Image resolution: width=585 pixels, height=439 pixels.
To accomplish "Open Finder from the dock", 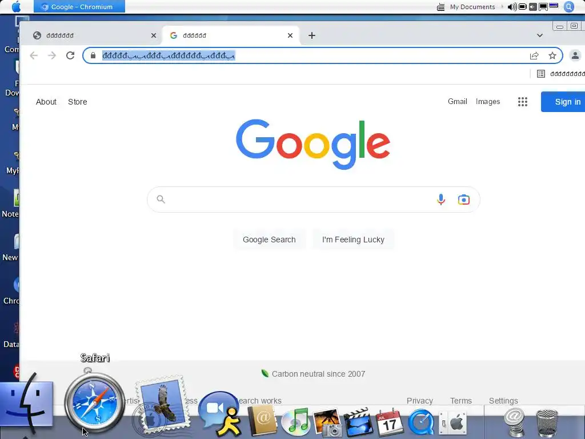I will pyautogui.click(x=26, y=404).
